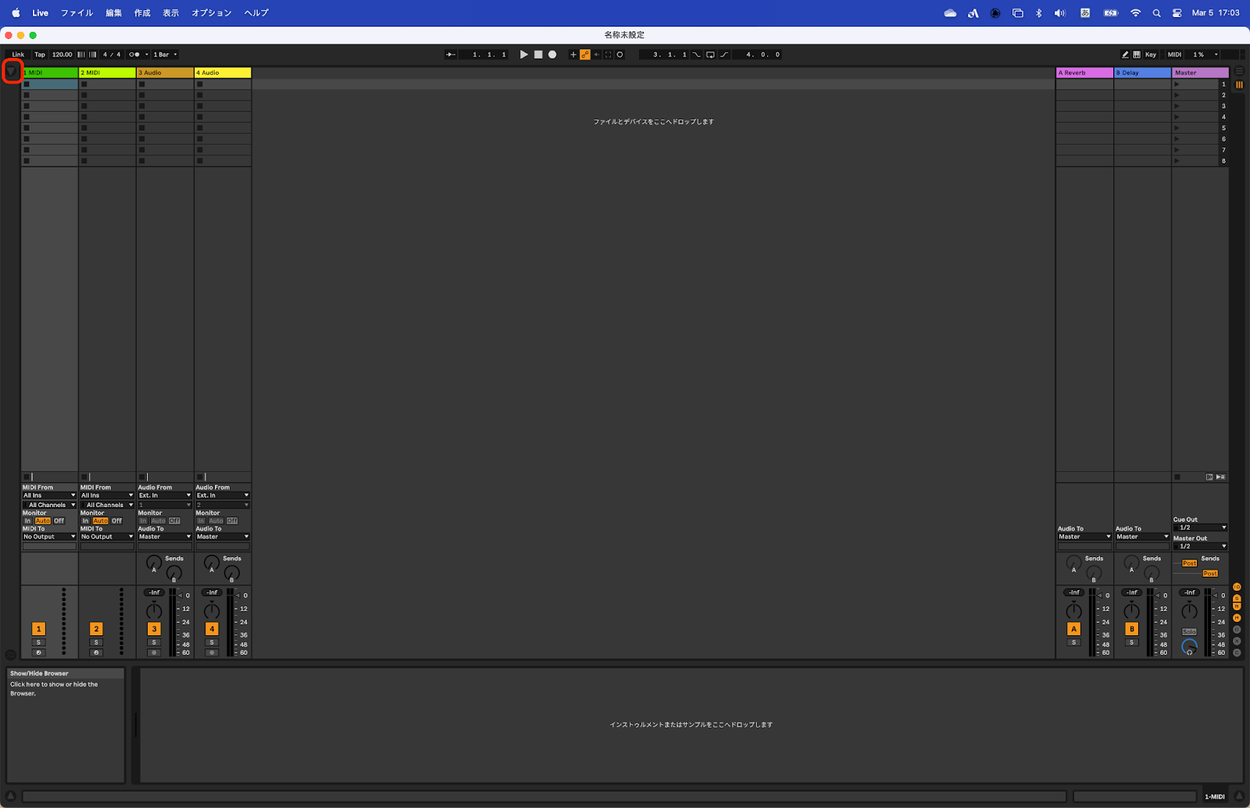
Task: Open the 編集 menu
Action: coord(114,13)
